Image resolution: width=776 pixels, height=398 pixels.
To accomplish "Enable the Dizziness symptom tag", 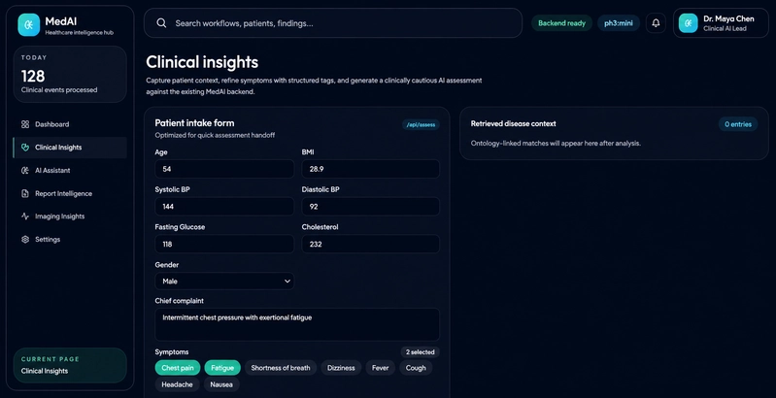I will point(341,368).
